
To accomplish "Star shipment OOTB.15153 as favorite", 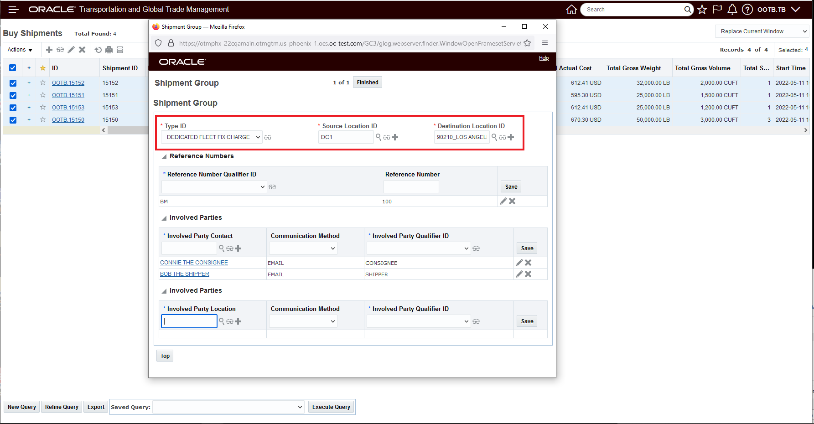I will pyautogui.click(x=43, y=107).
